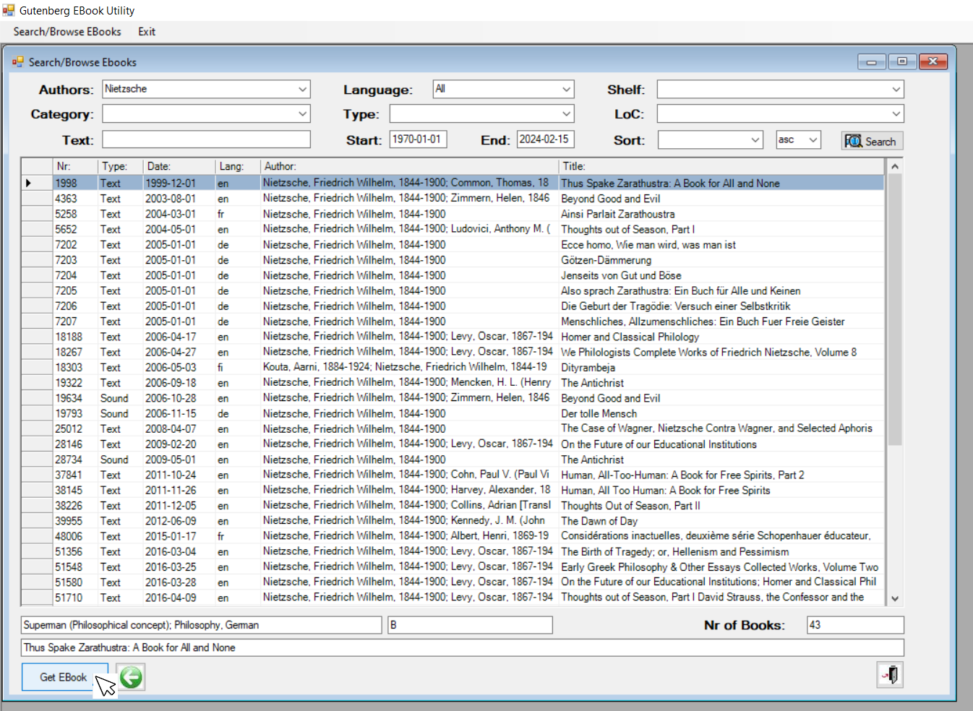The width and height of the screenshot is (973, 711).
Task: Expand the Sort field dropdown
Action: click(755, 139)
